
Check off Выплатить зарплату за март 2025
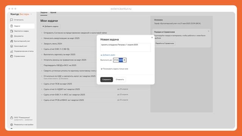[42, 54]
